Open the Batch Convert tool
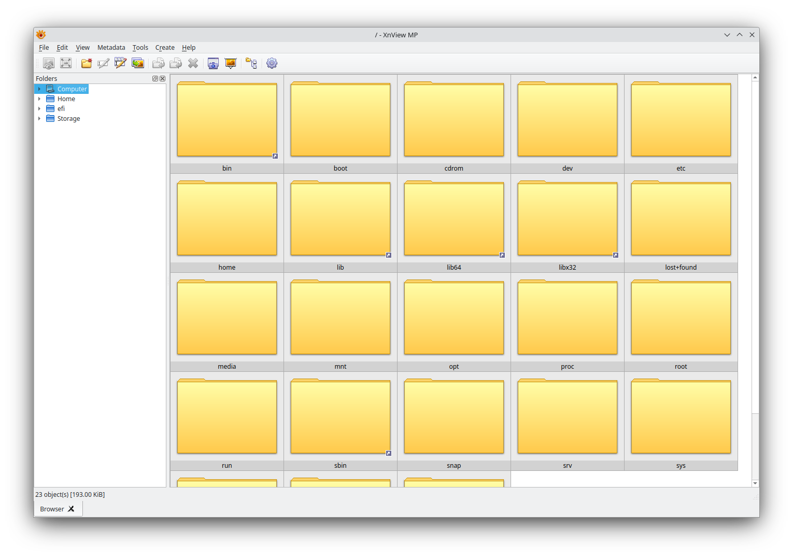 pos(138,63)
